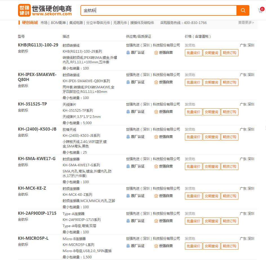Click the KH-MCX-KE-Z系列 series text
Viewport: 266px width, 260px height.
[x=77, y=194]
